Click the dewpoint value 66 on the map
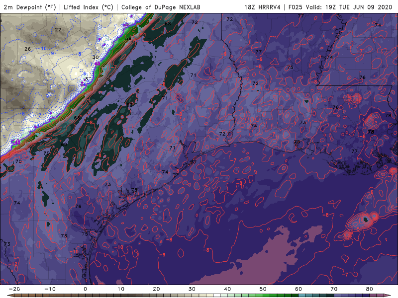 (x=77, y=118)
